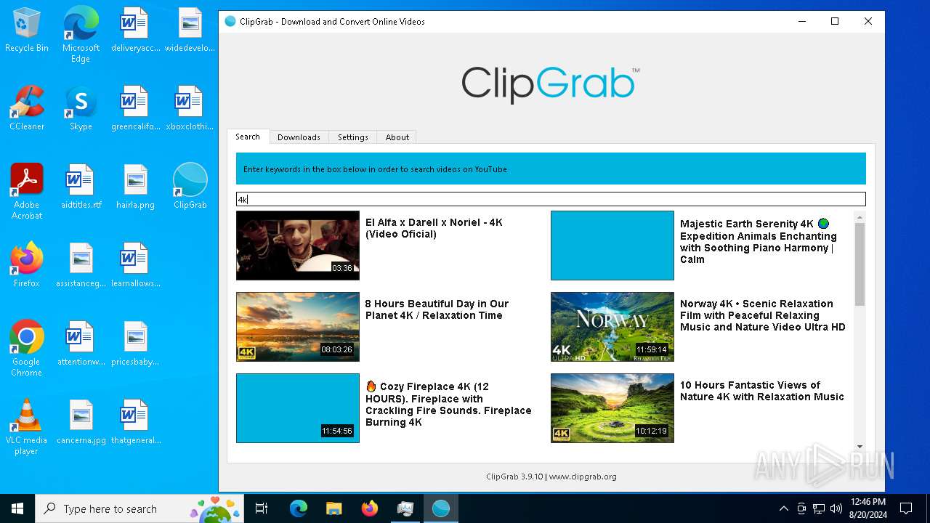Screen dimensions: 930x523
Task: Select the Norway 4K video thumbnail
Action: coord(612,327)
